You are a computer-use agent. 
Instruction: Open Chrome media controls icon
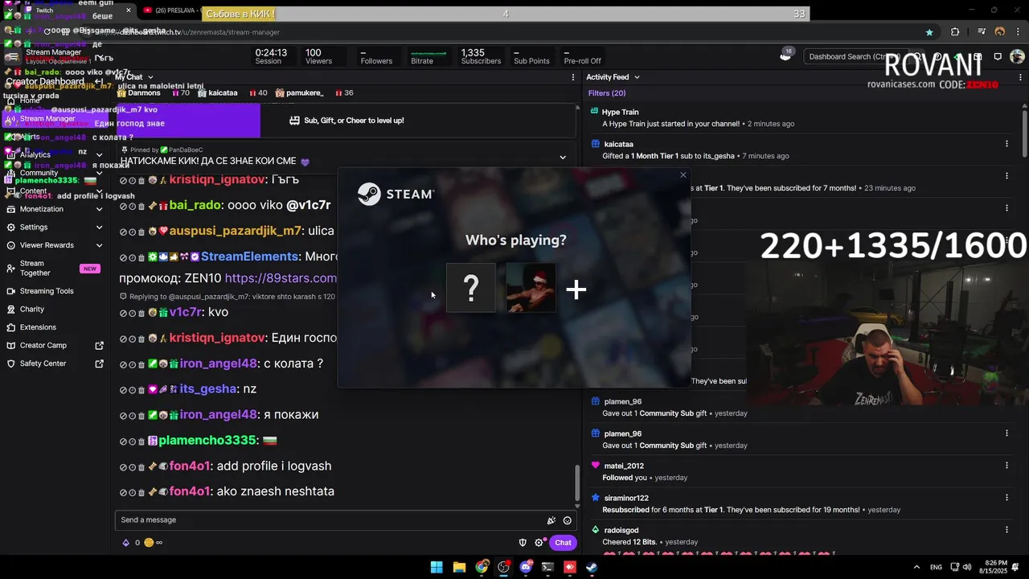982,32
